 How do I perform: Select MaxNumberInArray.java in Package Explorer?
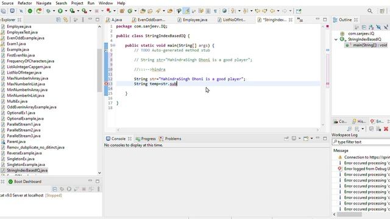[x=27, y=78]
